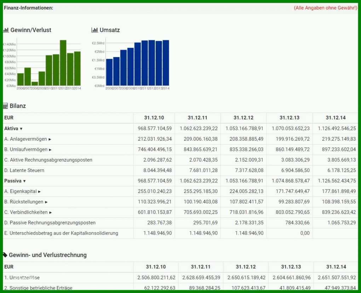Click the EUR header in Gewinn- und Verlustrechnung
Screen dimensions: 361x293
click(x=9, y=267)
